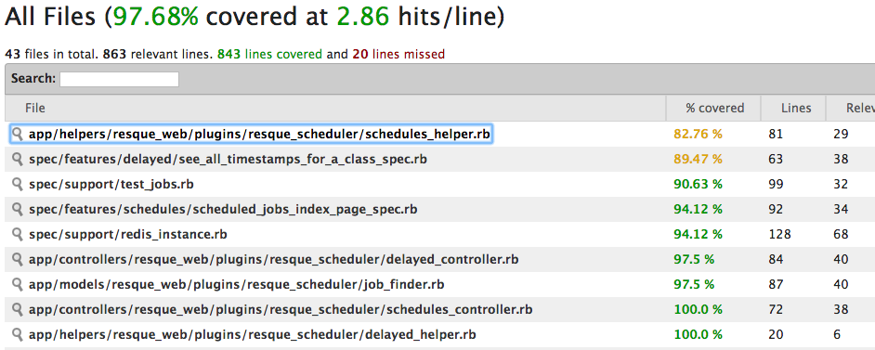This screenshot has height=350, width=875.
Task: Open schedules_helper.rb file link
Action: point(259,134)
